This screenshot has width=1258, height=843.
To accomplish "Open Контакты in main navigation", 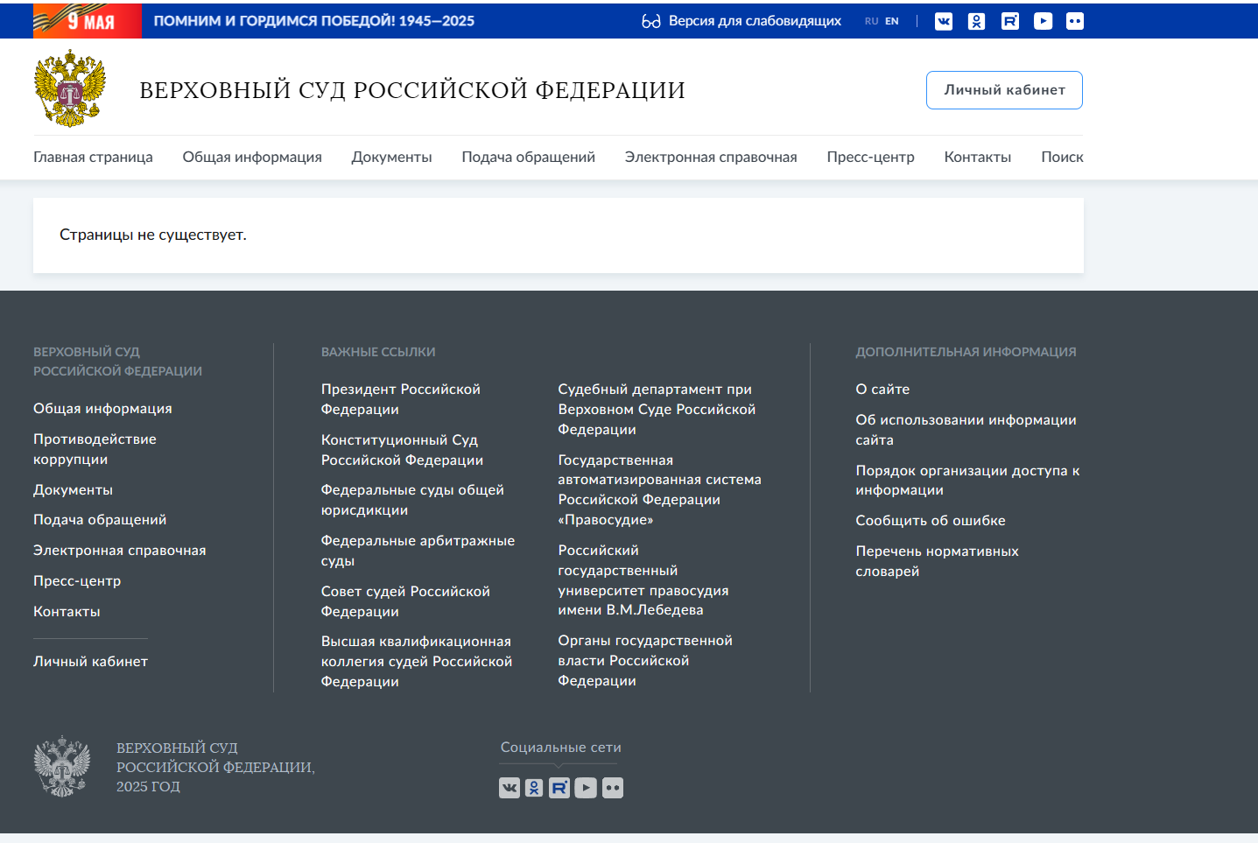I will [x=977, y=157].
